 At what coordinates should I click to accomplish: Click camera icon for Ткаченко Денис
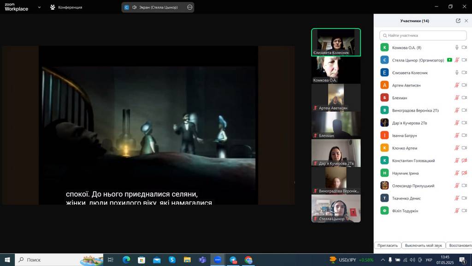coord(465,198)
